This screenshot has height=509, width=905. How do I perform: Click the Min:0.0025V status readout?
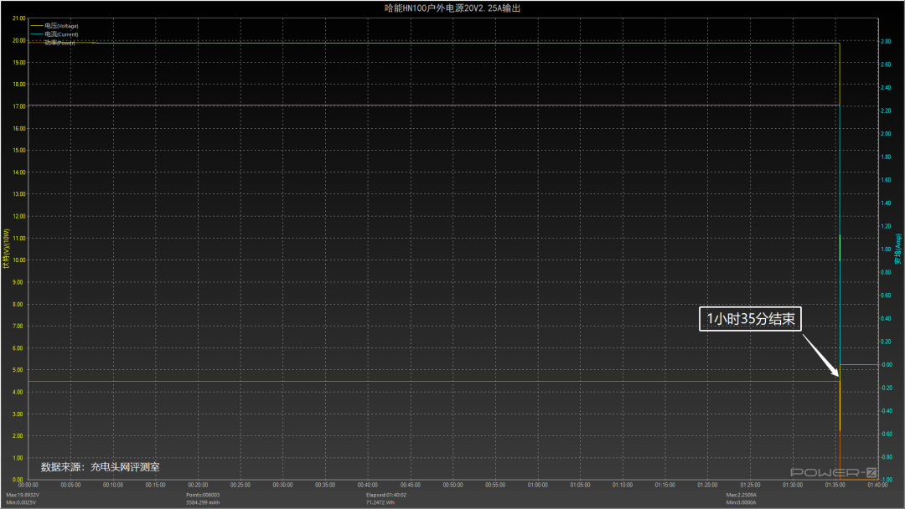click(x=21, y=502)
